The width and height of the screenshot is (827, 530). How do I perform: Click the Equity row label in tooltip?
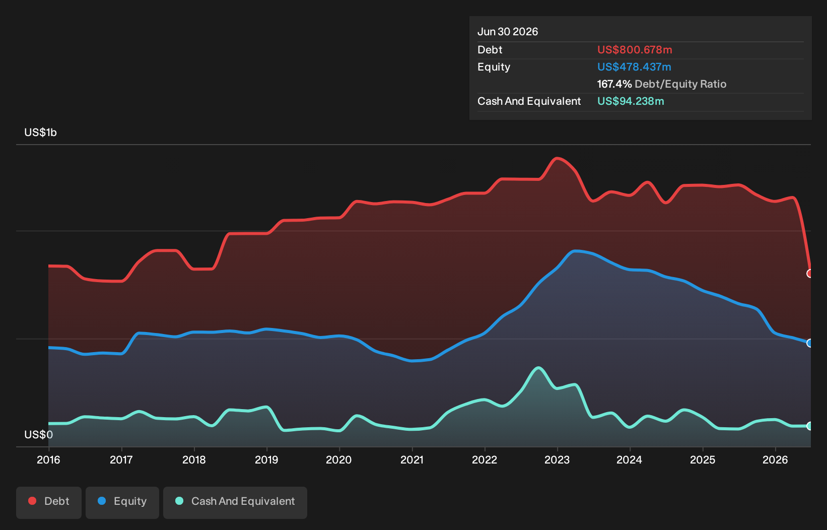click(x=494, y=67)
